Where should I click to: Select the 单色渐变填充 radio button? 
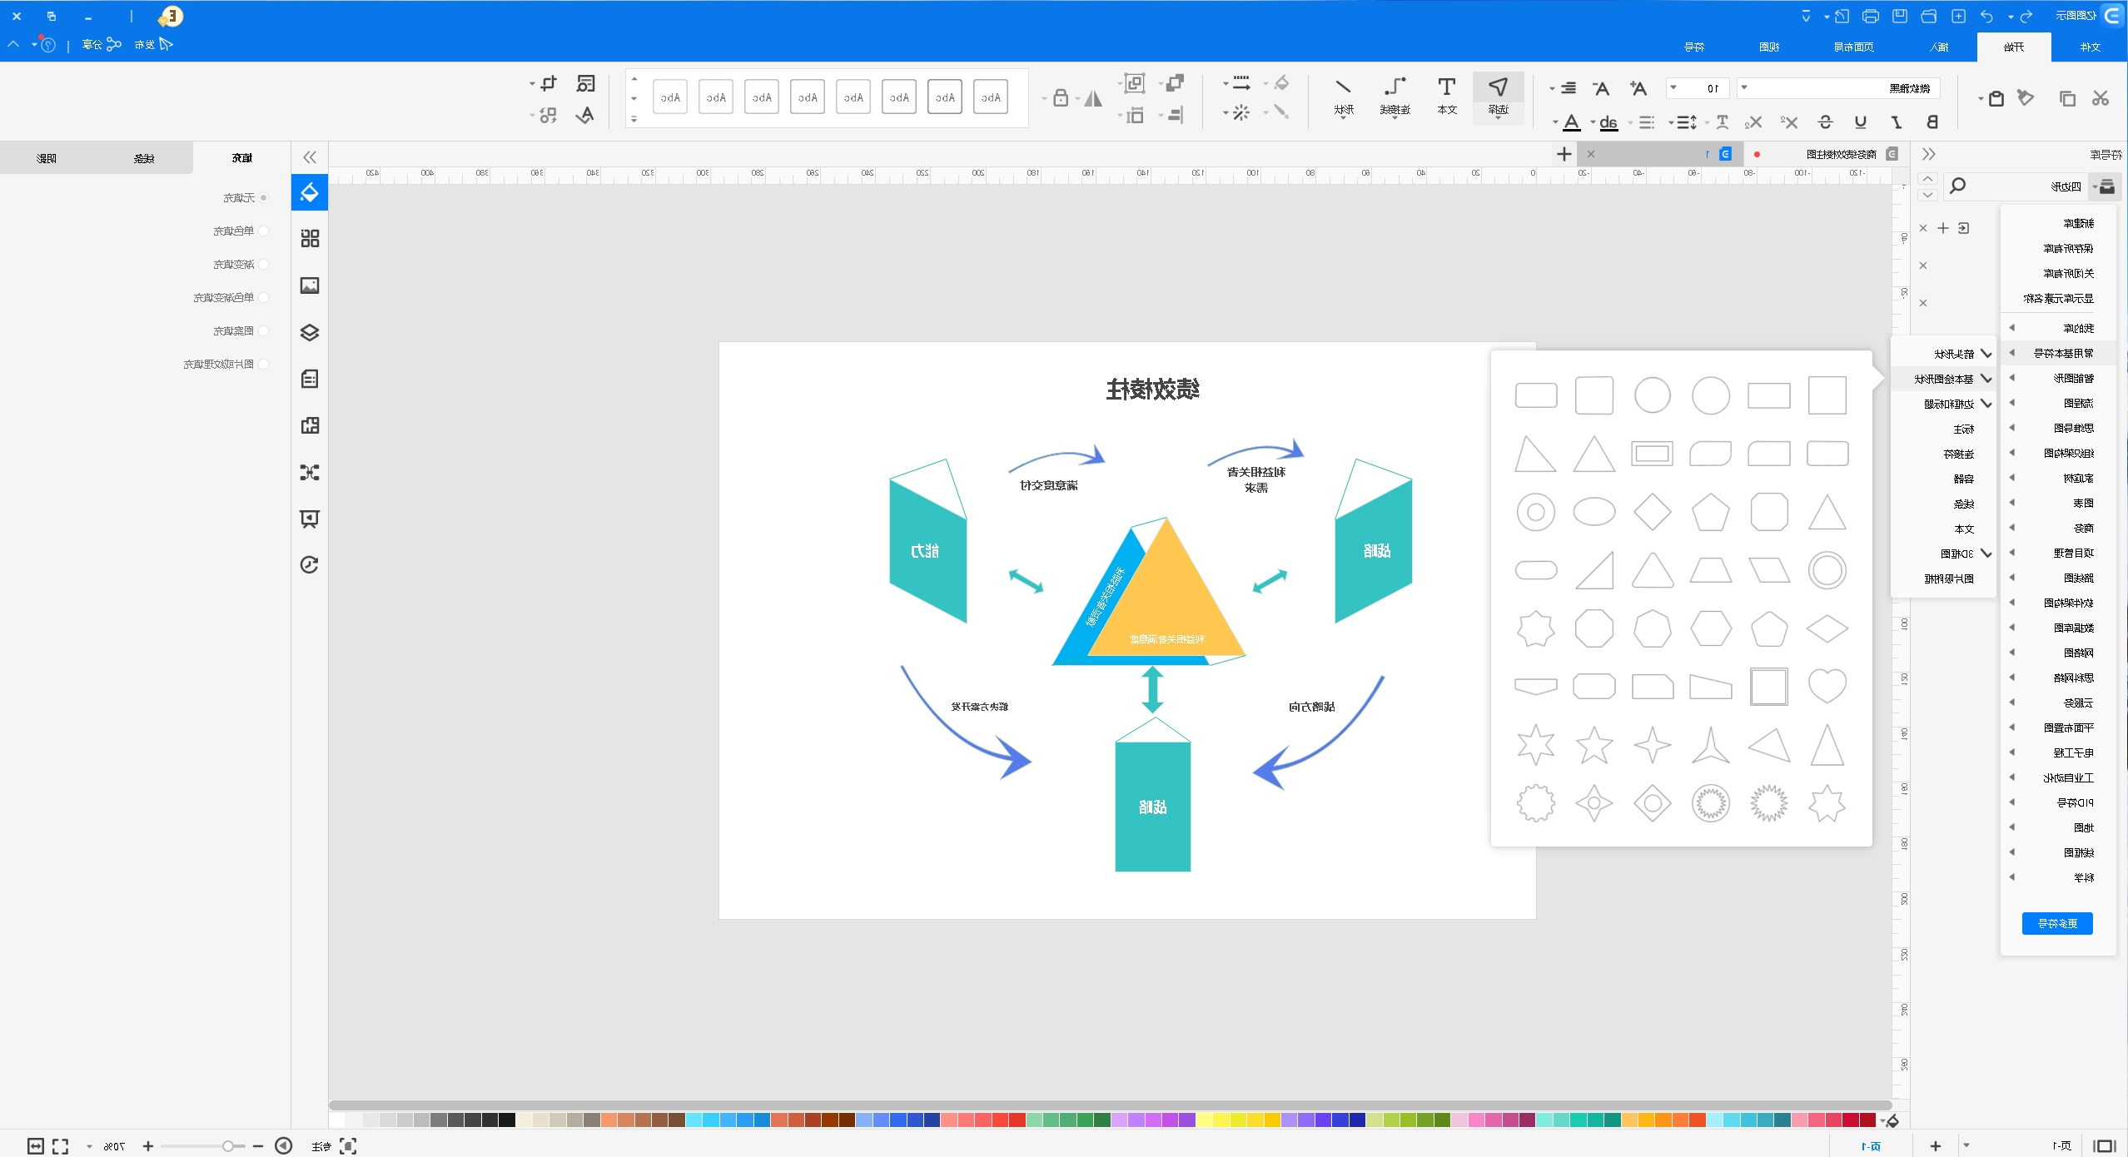tap(264, 298)
